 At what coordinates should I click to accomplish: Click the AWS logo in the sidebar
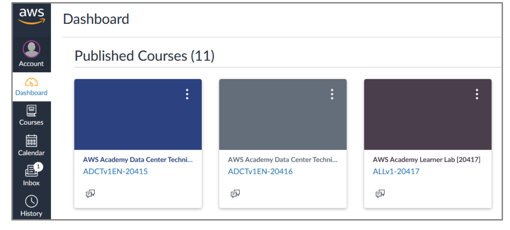click(x=32, y=16)
